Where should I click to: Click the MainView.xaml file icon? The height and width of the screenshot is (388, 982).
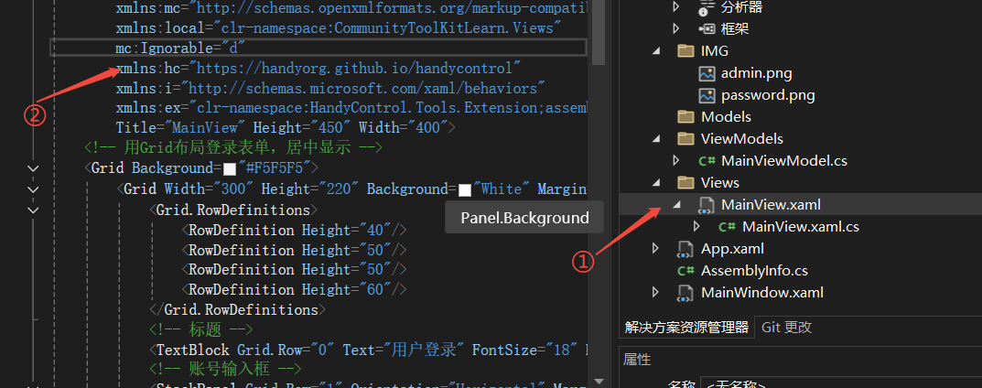click(x=707, y=205)
